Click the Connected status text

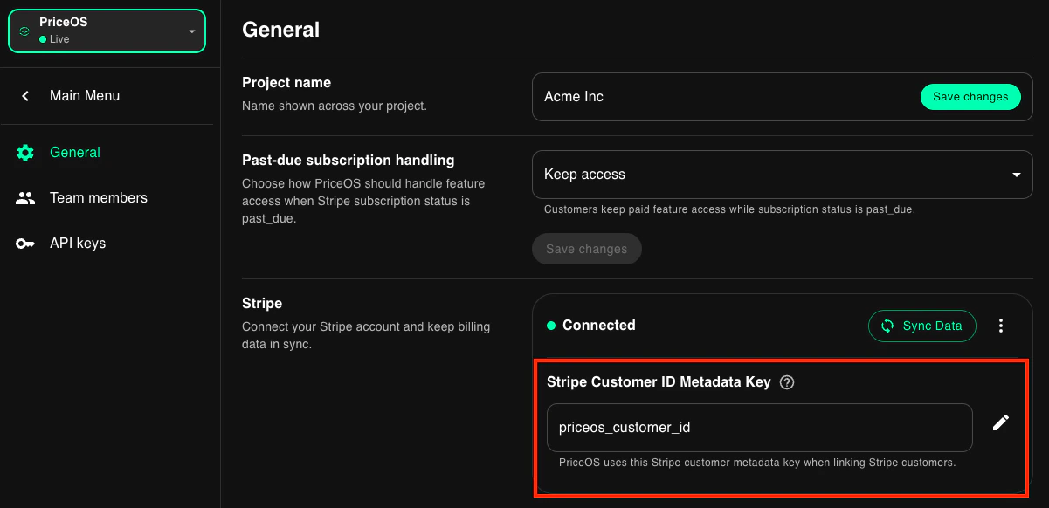(599, 326)
